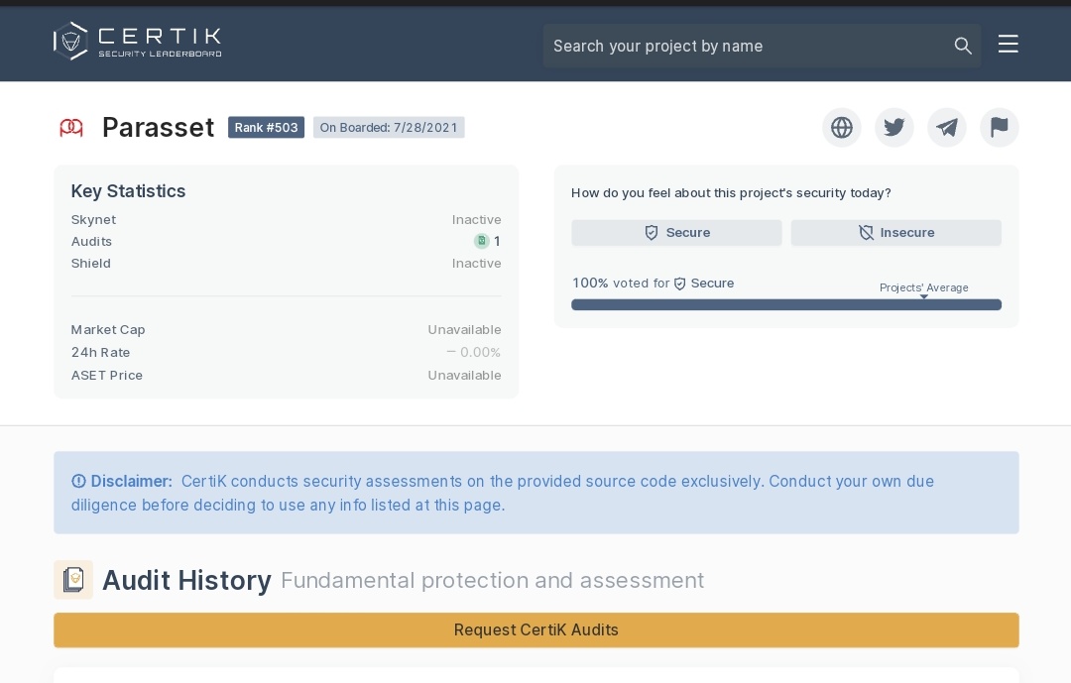
Task: Click the Disclaimer info icon
Action: [78, 481]
